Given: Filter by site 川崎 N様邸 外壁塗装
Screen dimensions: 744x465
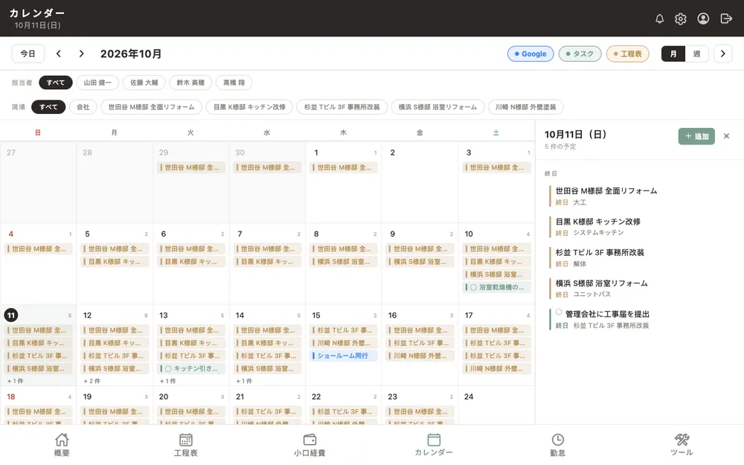Looking at the screenshot, I should (x=526, y=106).
